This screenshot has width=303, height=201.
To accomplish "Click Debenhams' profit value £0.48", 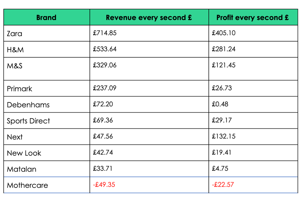I will tap(220, 104).
